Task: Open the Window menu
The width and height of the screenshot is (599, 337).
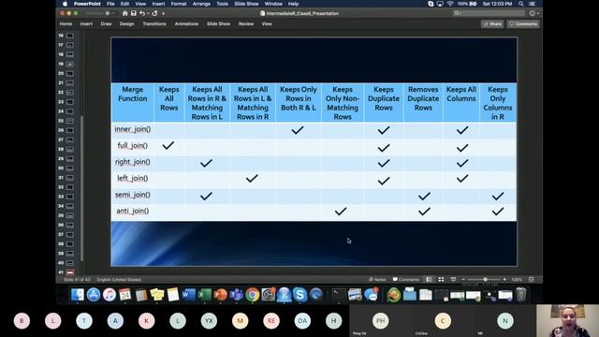Action: 273,4
